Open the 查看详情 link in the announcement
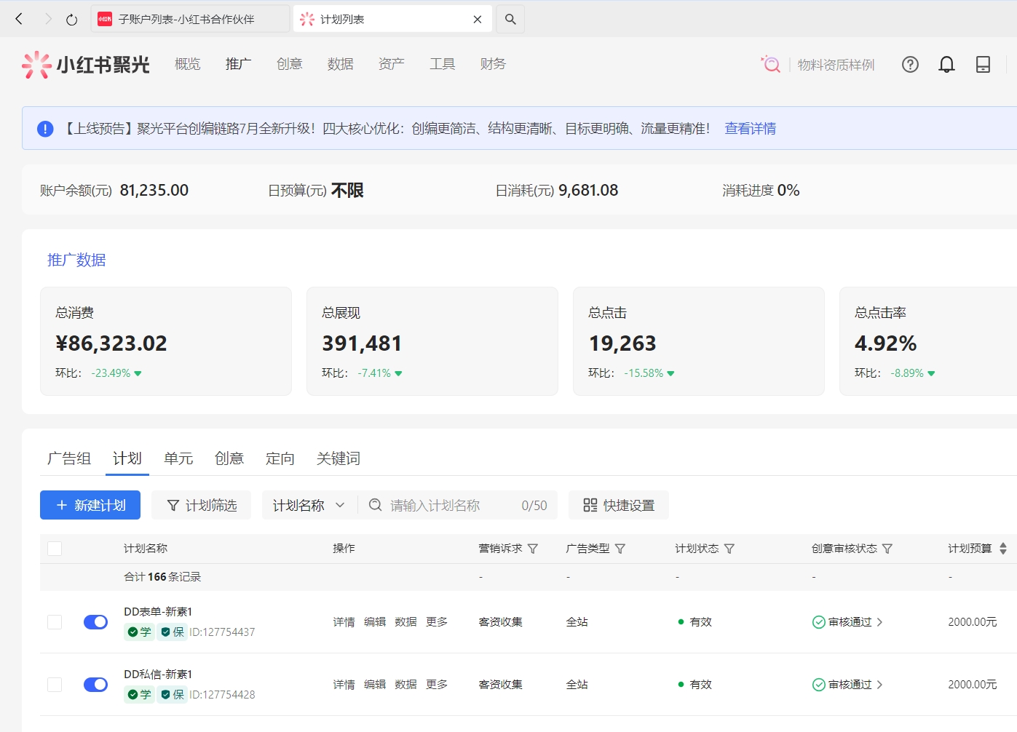 click(x=750, y=129)
